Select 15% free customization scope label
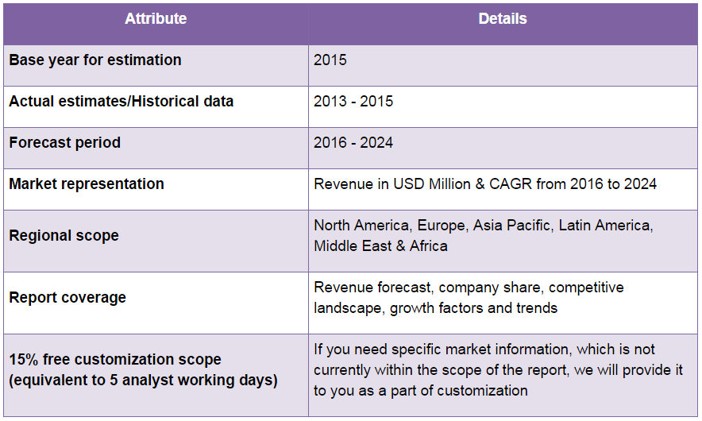 (115, 359)
